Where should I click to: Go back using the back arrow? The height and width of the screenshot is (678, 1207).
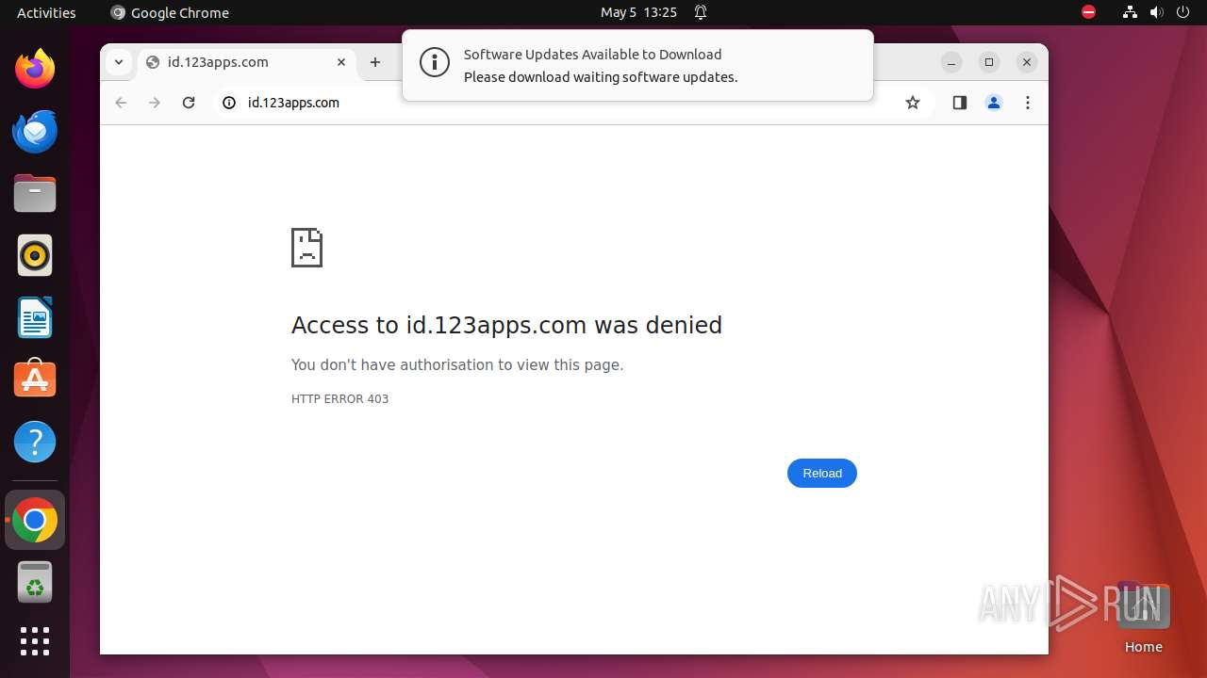pyautogui.click(x=121, y=103)
